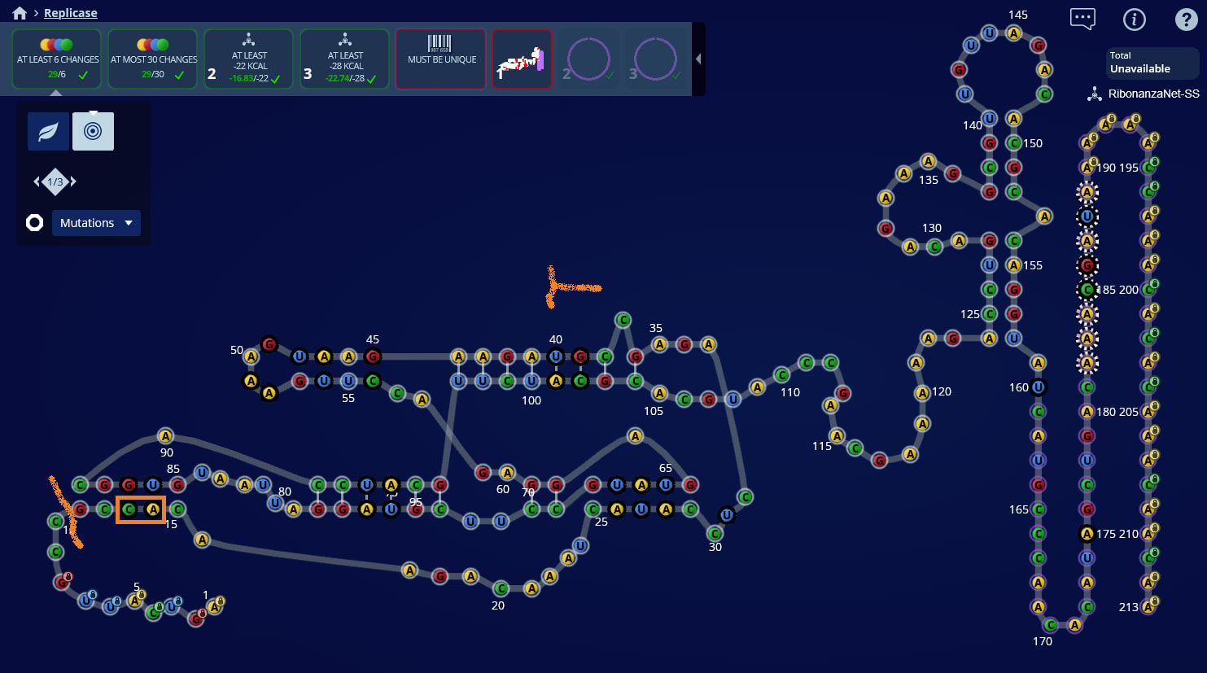
Task: Select the state 1 shape constraint thumbnail
Action: point(523,59)
